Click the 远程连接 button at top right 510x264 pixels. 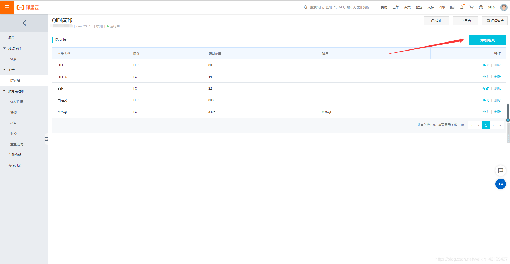pos(495,21)
